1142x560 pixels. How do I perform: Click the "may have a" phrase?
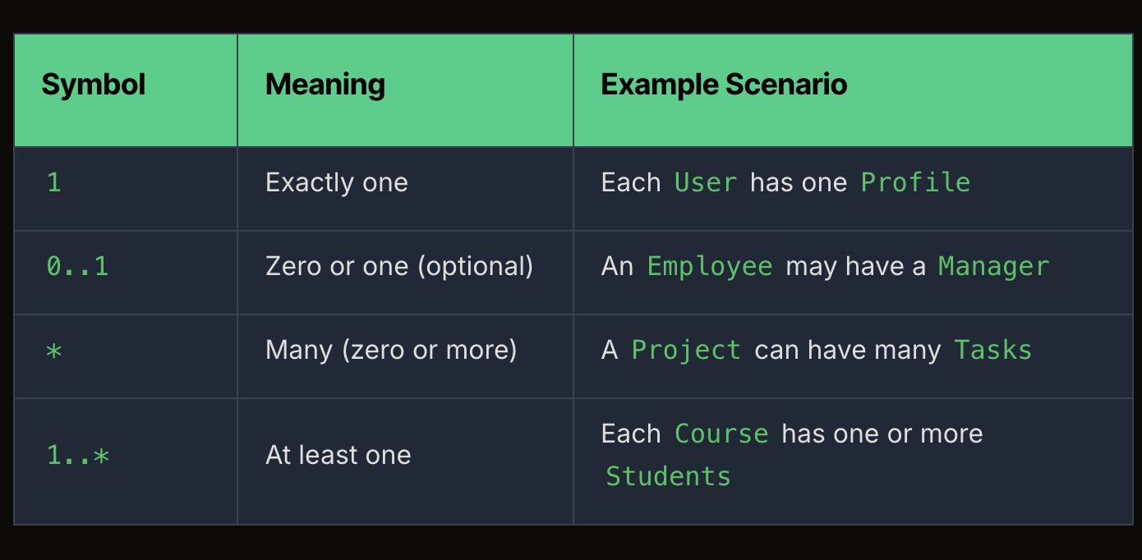855,266
